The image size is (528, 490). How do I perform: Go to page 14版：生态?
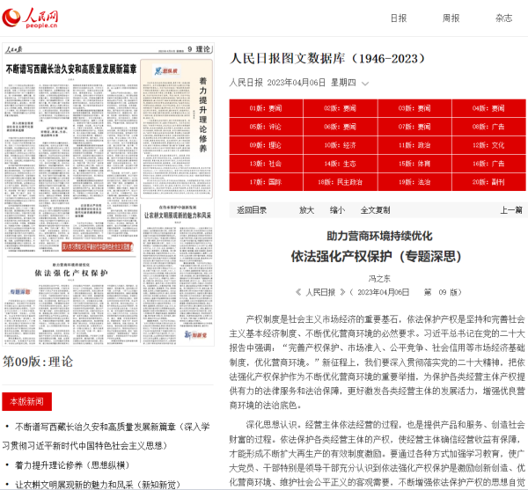[340, 164]
